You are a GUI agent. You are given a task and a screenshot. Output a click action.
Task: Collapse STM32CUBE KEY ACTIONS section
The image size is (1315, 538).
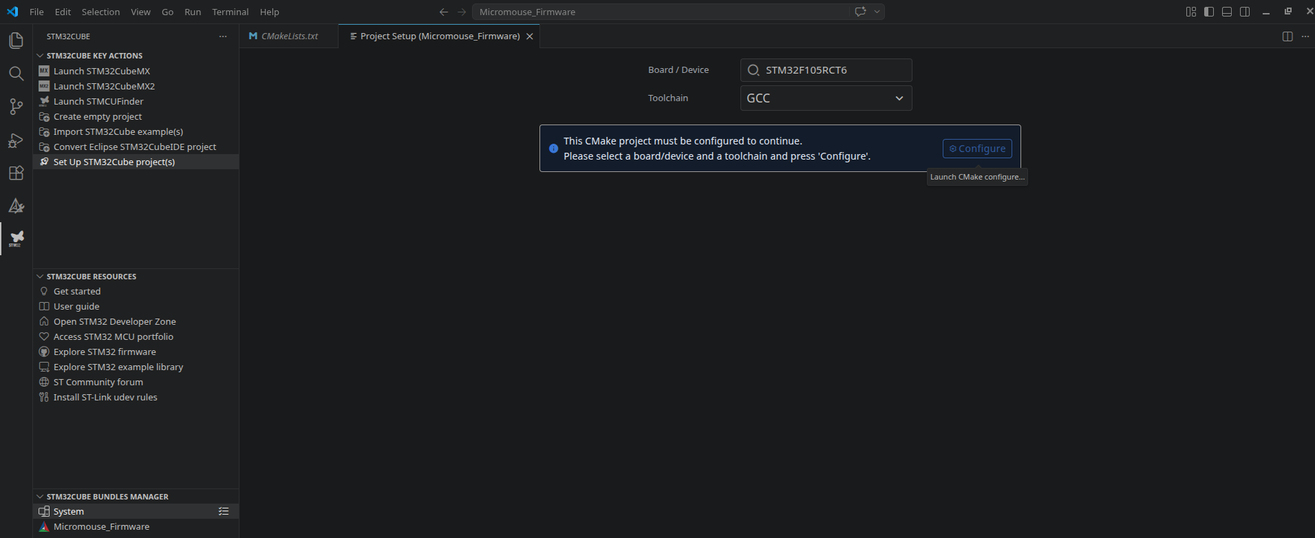40,56
